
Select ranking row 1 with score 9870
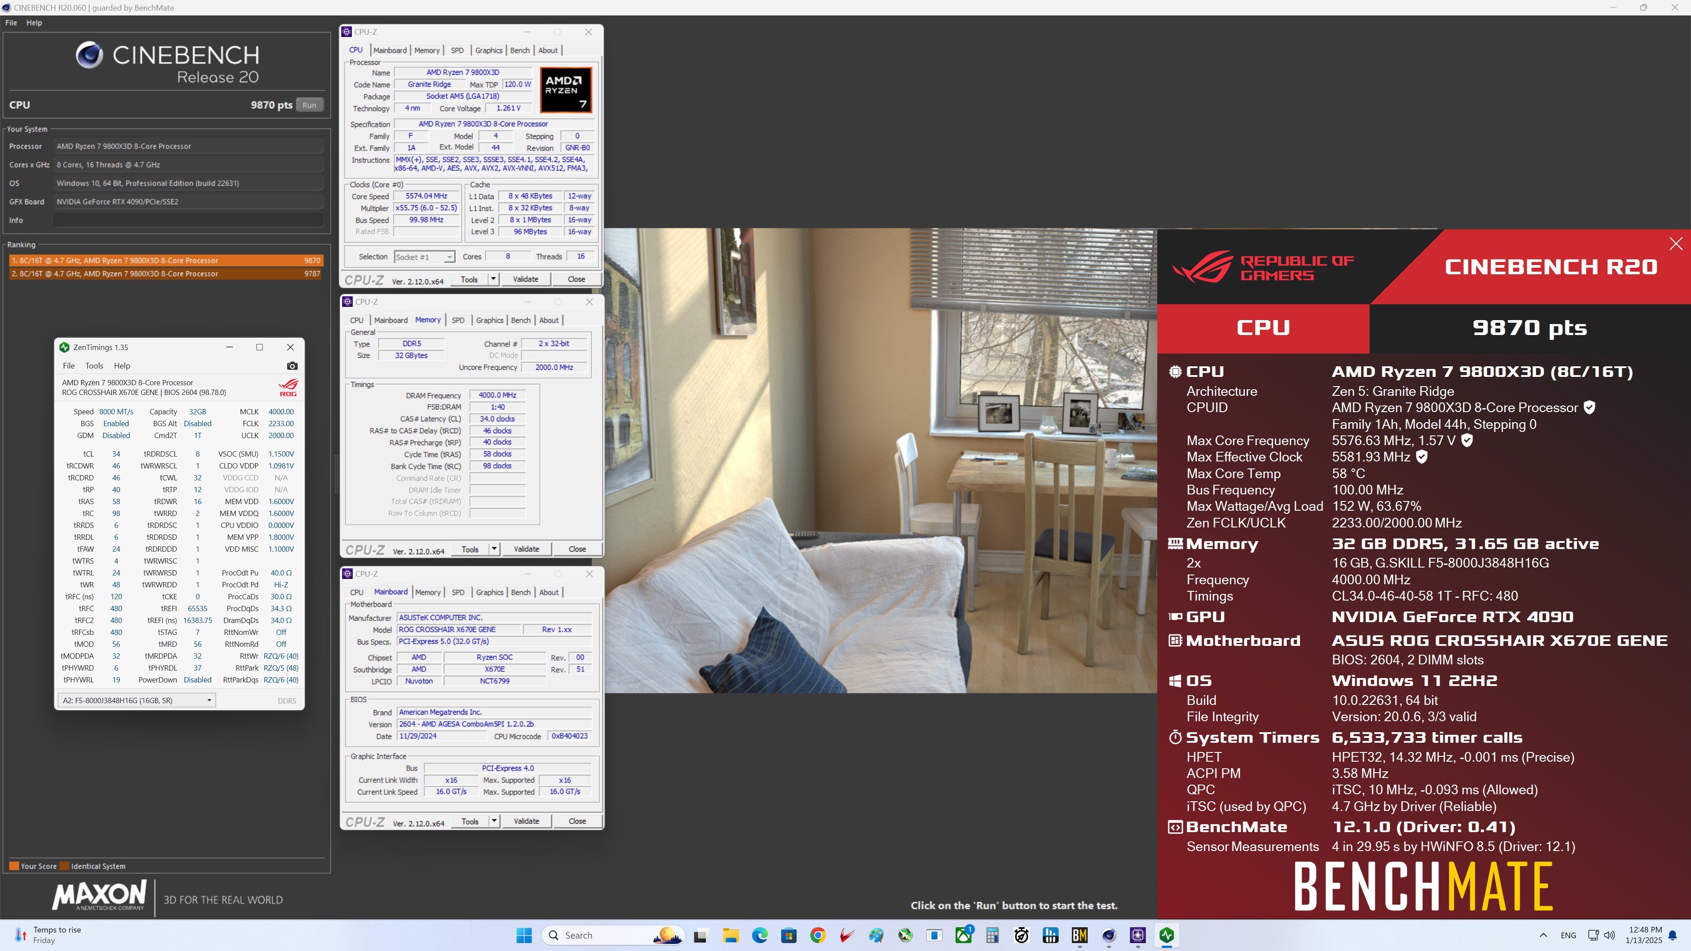[166, 261]
